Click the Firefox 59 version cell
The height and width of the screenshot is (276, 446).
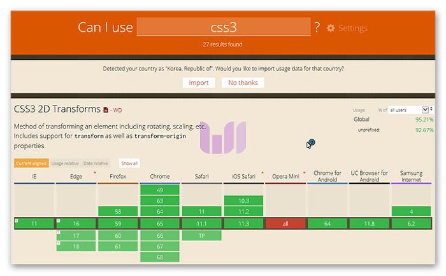(x=118, y=223)
